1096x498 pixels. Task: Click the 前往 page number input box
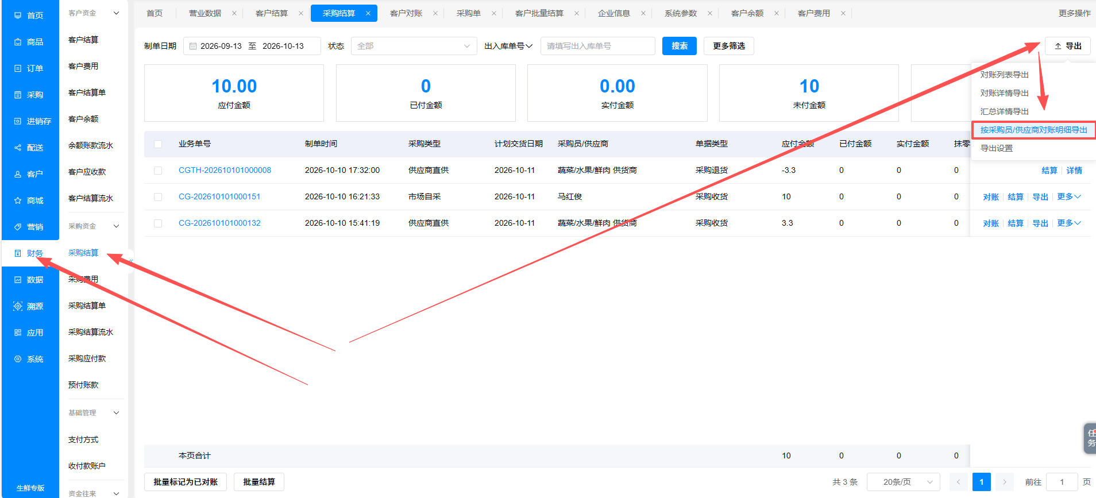1062,482
